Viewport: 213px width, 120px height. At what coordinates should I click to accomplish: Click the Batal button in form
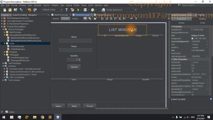click(x=74, y=106)
